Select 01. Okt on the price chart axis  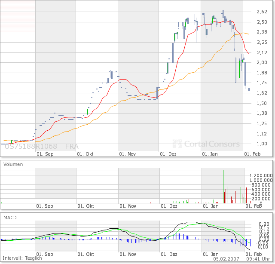pyautogui.click(x=85, y=154)
